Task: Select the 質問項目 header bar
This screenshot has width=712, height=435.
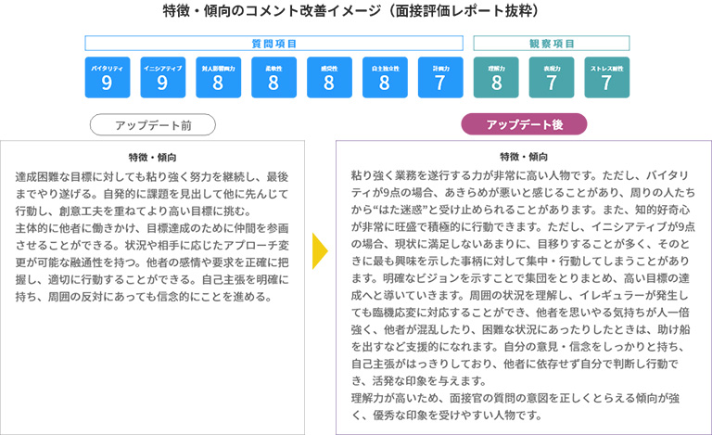Action: pyautogui.click(x=273, y=43)
